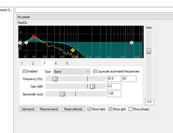Click the gain value field 4.2
Image resolution: width=173 pixels, height=133 pixels.
(x=114, y=86)
